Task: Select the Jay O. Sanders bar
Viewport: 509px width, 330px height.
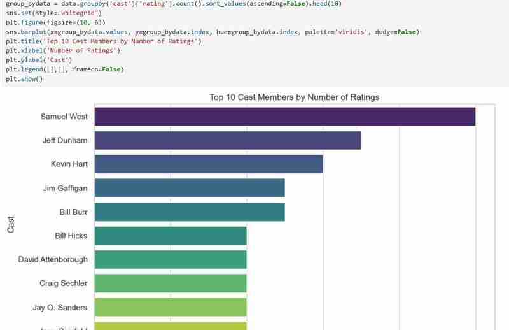Action: click(x=171, y=307)
